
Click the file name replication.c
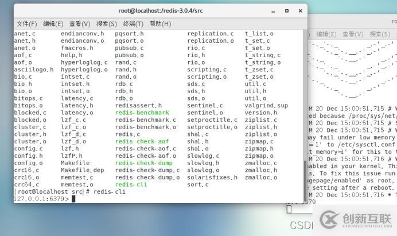(x=211, y=34)
